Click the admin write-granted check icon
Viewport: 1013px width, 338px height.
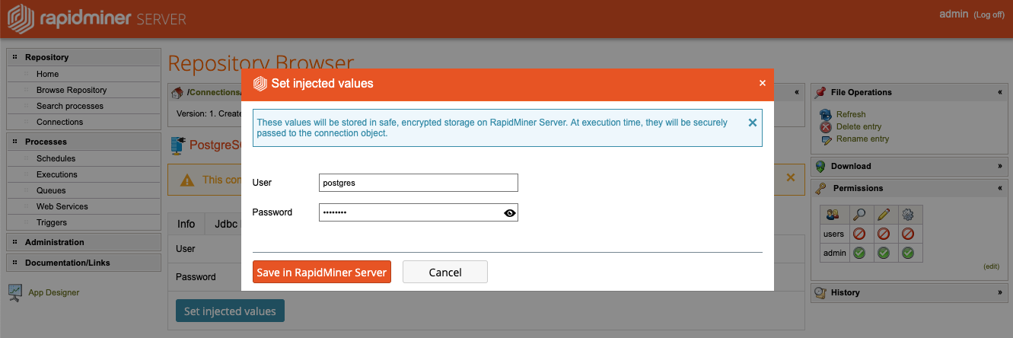[884, 253]
